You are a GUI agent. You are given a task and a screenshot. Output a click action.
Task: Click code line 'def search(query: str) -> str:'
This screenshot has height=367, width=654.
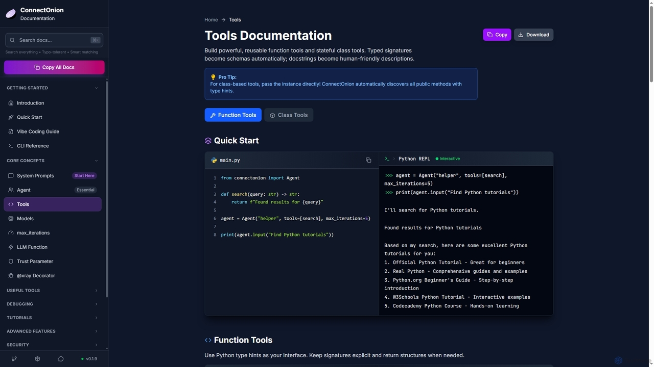pos(260,194)
